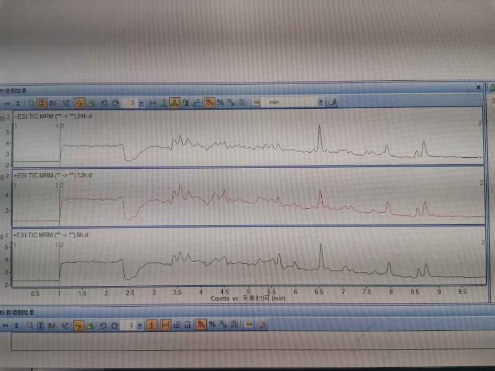This screenshot has width=495, height=371.
Task: Open pane count dropdown next to 3
Action: (141, 103)
